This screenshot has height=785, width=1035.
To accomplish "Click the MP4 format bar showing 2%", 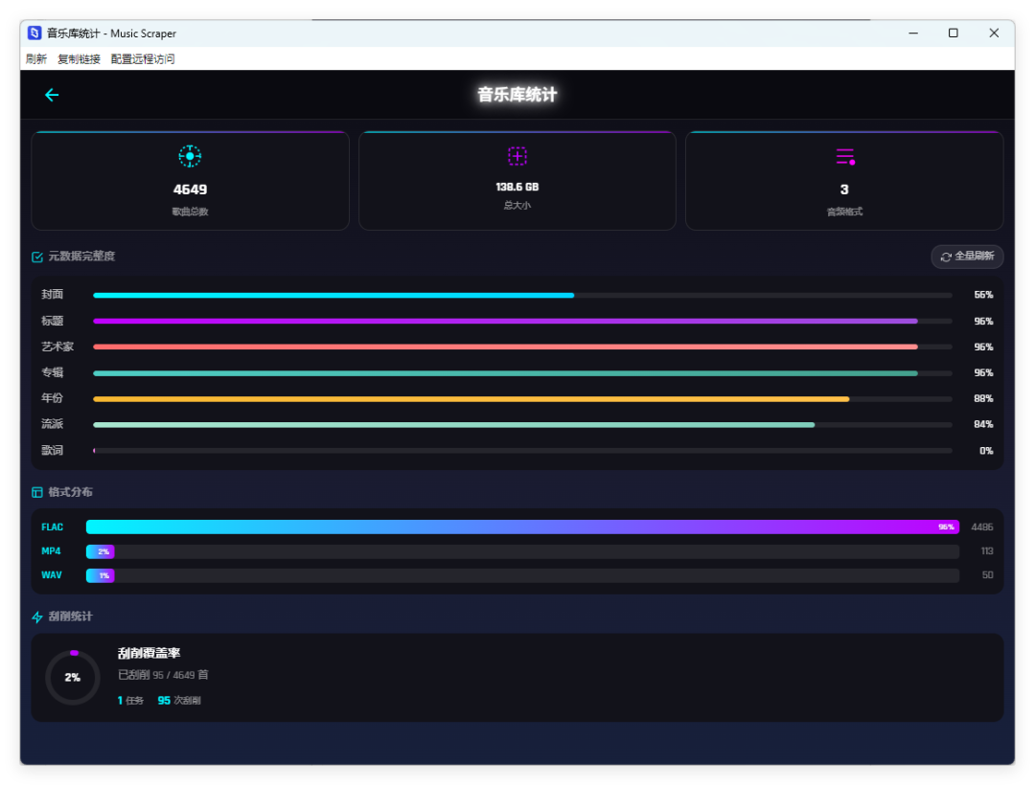I will (x=522, y=551).
